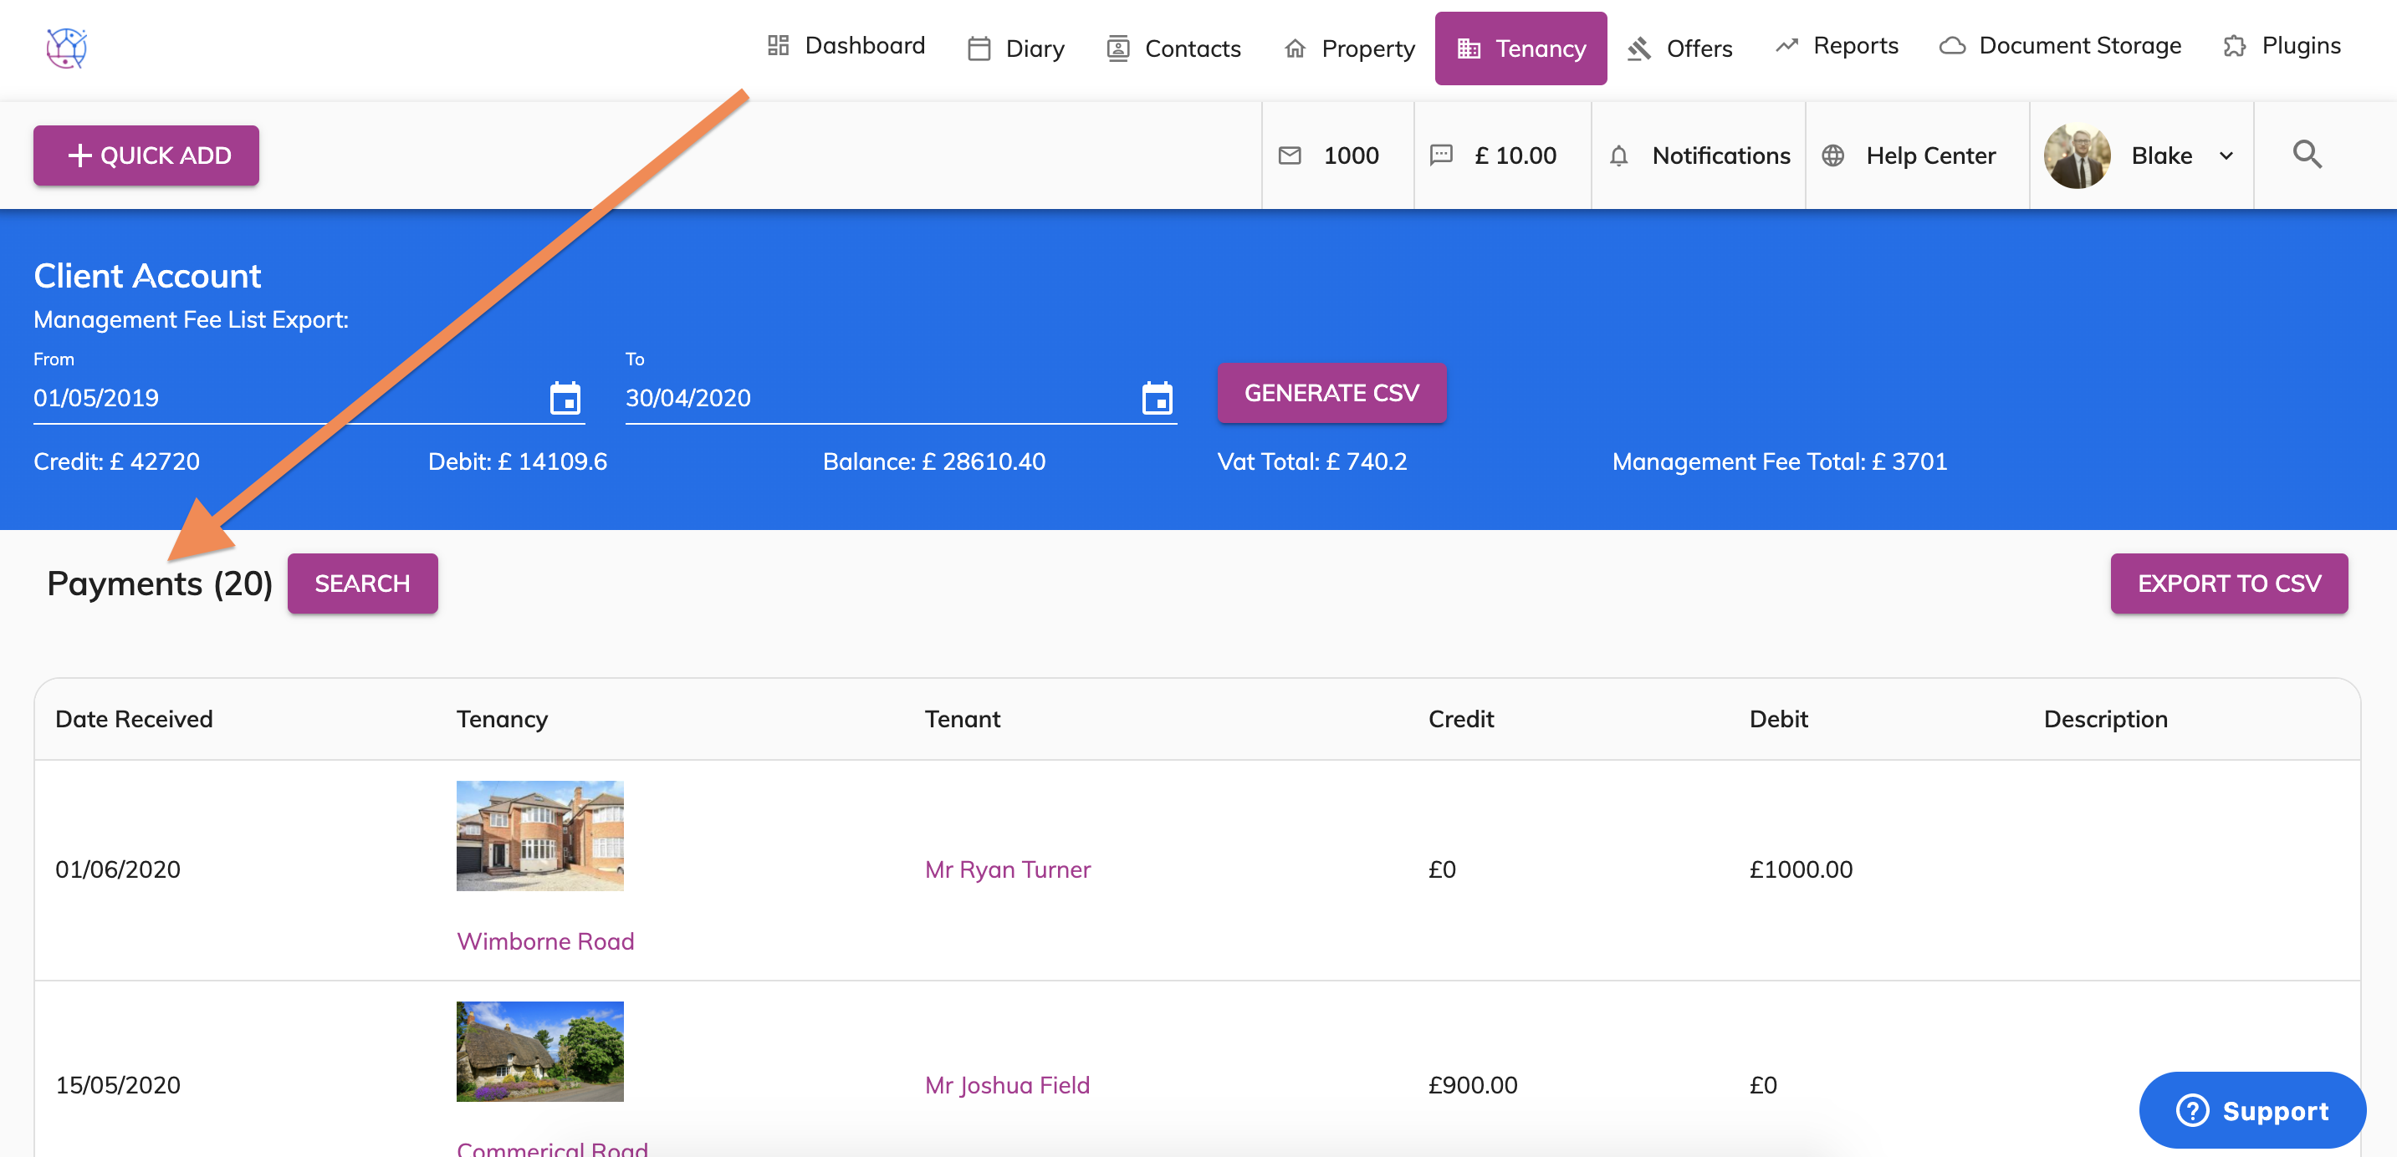
Task: Open the To date calendar picker icon
Action: (x=1157, y=398)
